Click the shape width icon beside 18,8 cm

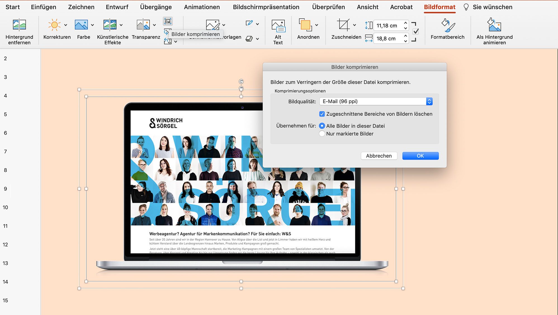coord(369,38)
